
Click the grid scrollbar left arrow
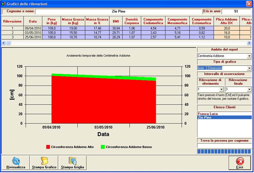coord(3,43)
